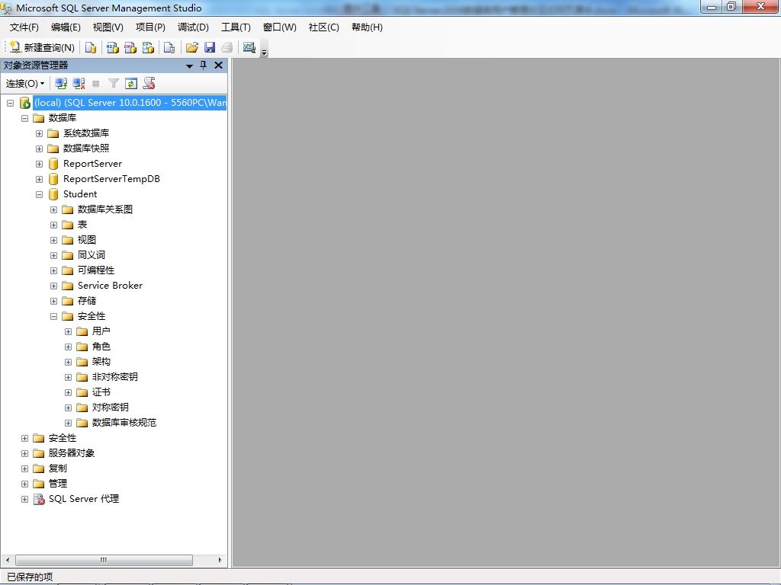Expand the 非对称密钥 folder

[68, 378]
